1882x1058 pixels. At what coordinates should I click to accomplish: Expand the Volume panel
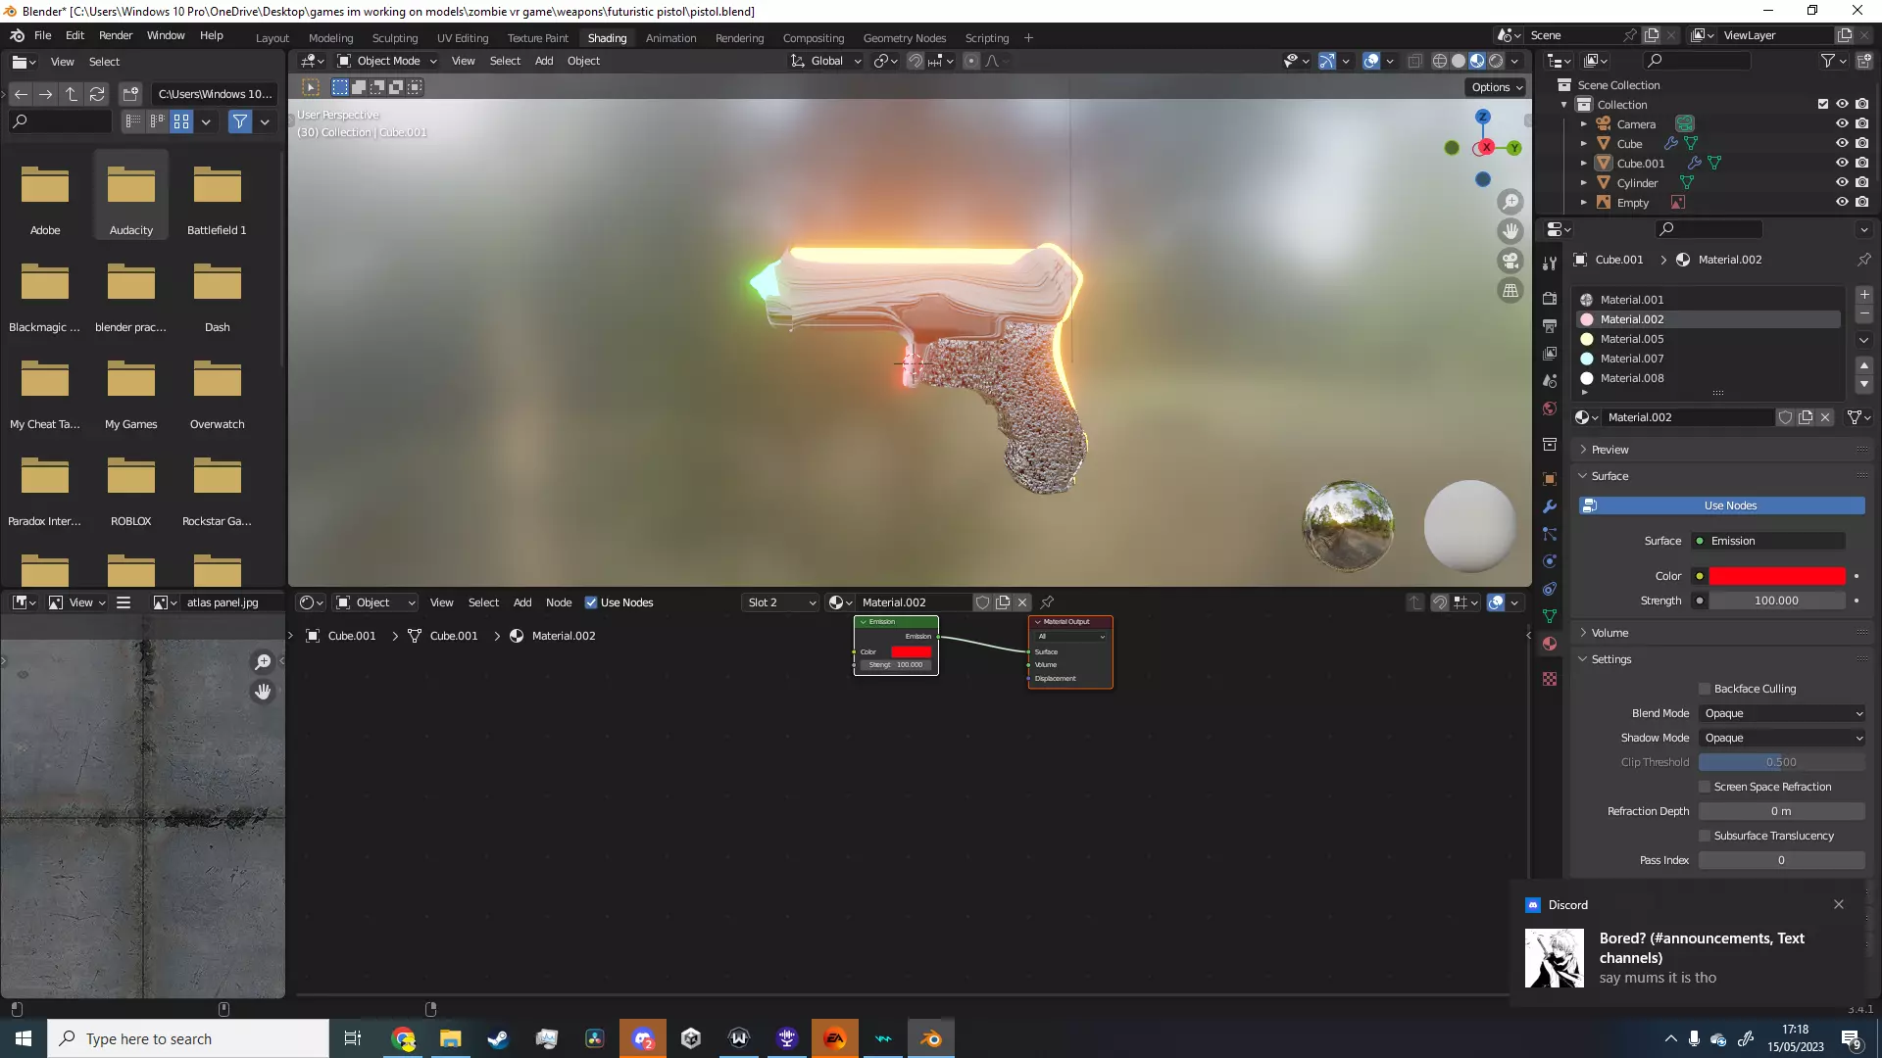tap(1610, 633)
